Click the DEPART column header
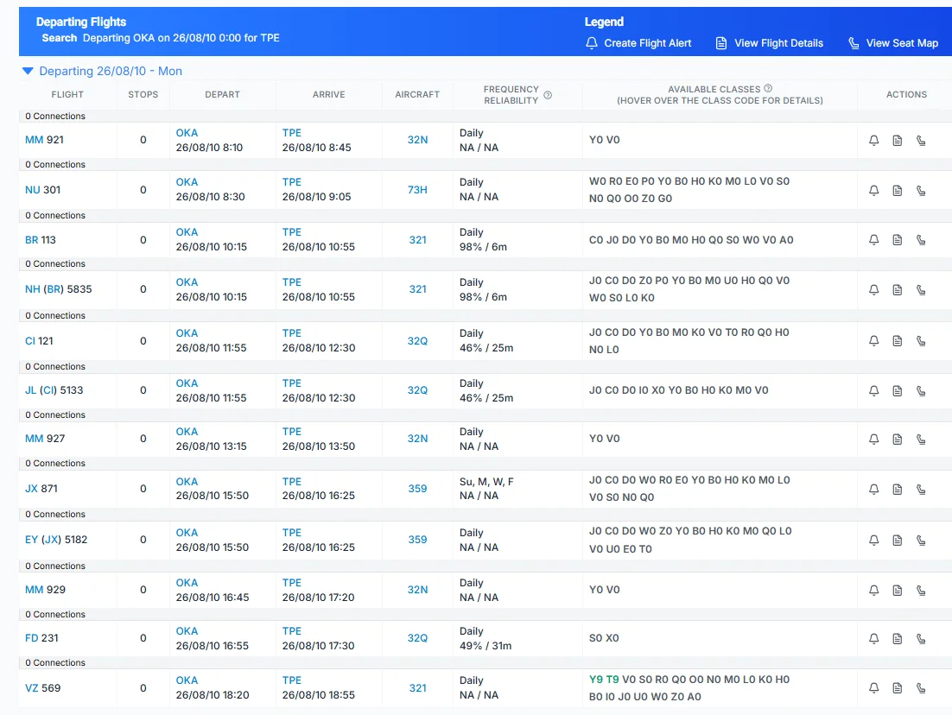The image size is (952, 715). point(222,95)
